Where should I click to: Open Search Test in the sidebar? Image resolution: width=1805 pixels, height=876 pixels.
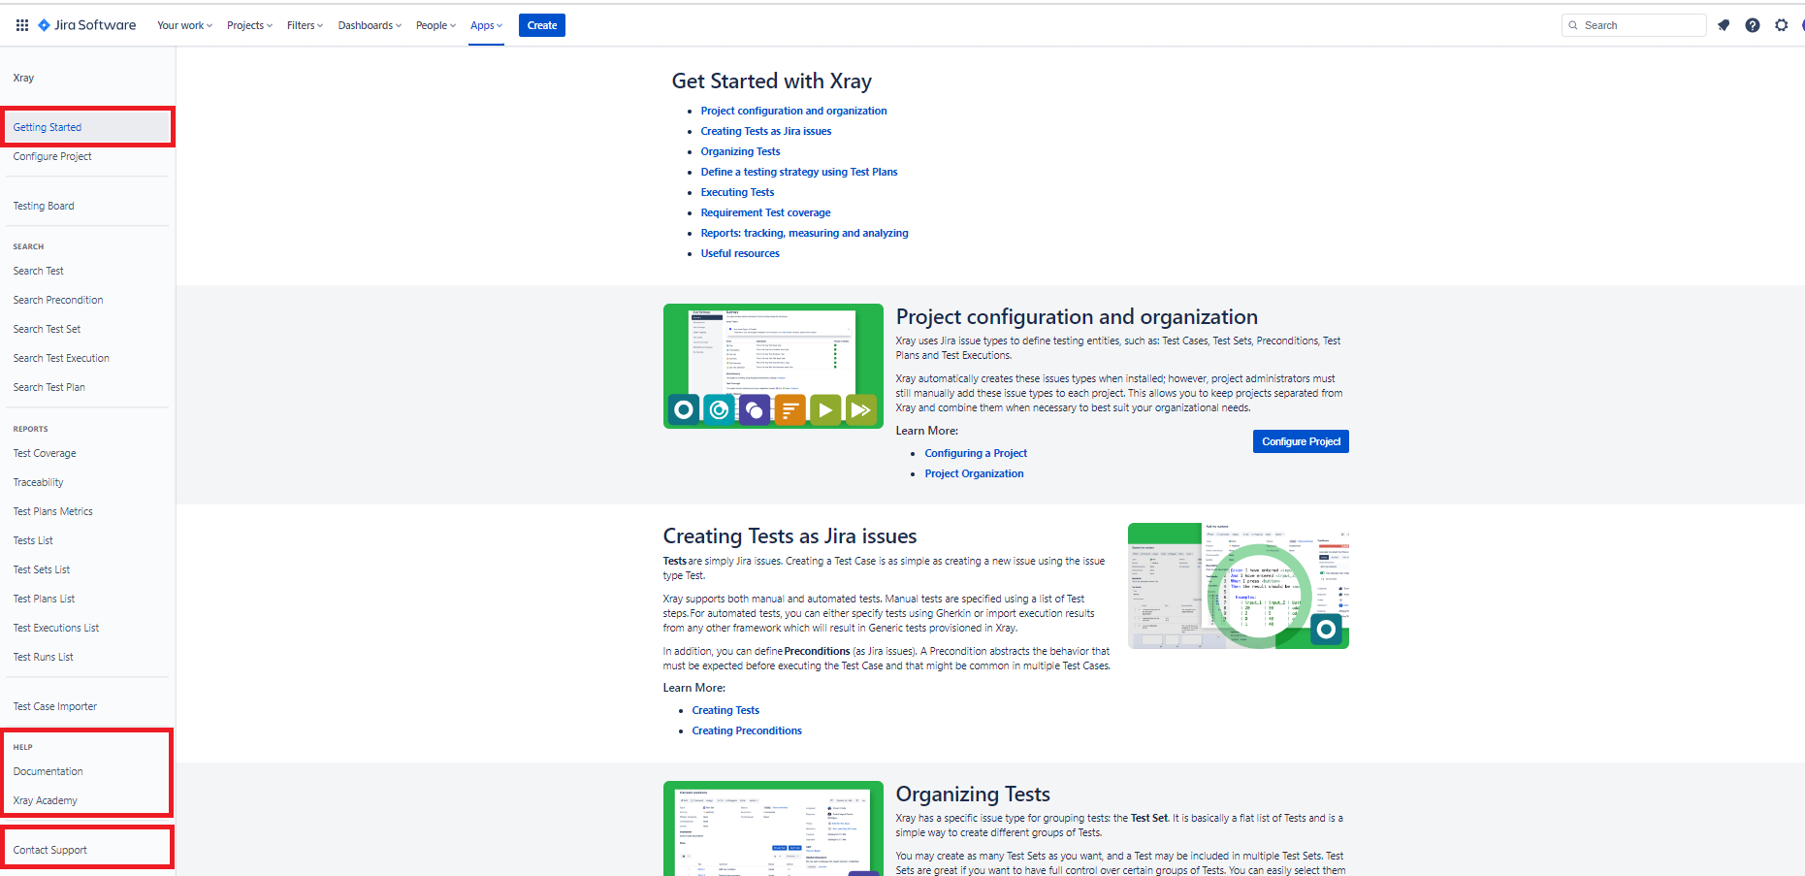(x=39, y=271)
